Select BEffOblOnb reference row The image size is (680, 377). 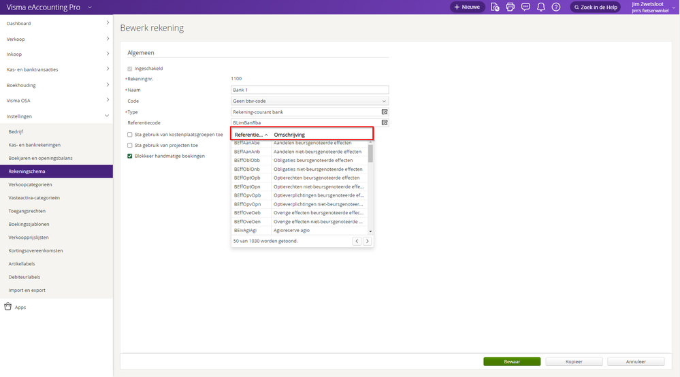click(299, 169)
